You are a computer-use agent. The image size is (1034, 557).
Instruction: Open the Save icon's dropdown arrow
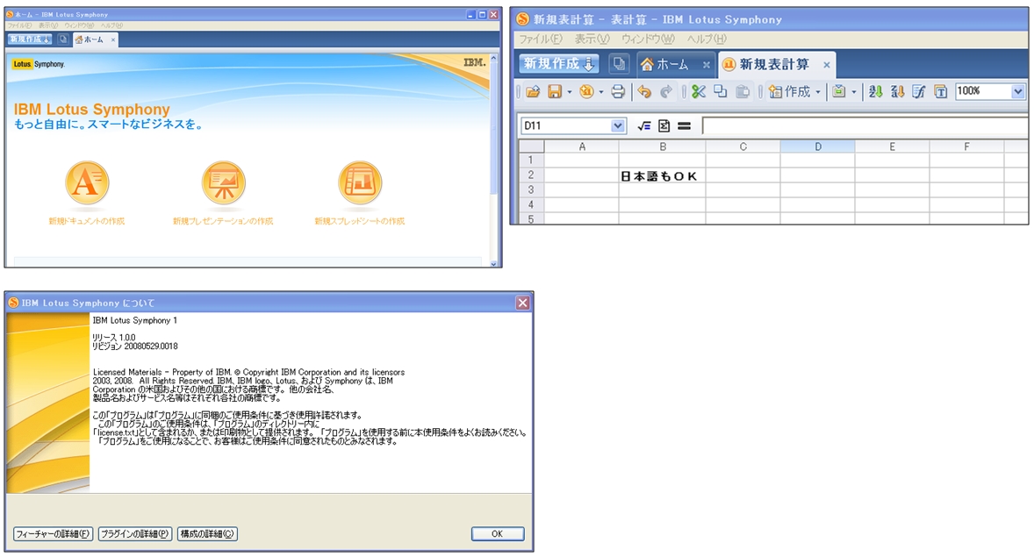click(569, 92)
